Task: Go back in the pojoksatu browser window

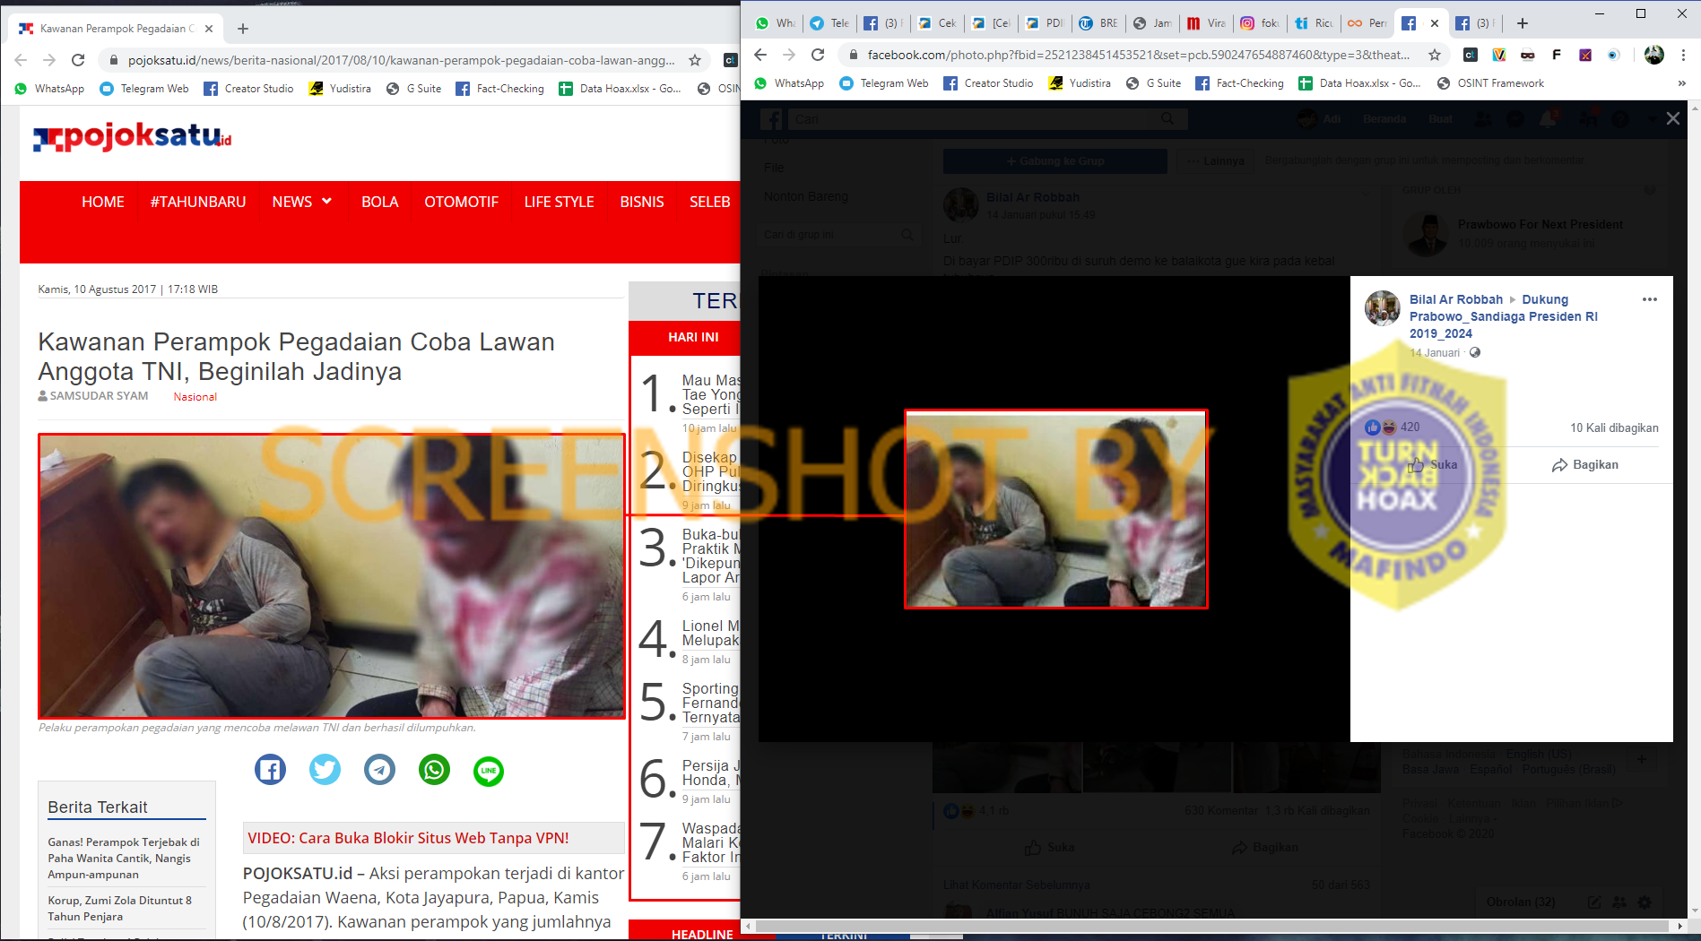Action: (x=21, y=60)
